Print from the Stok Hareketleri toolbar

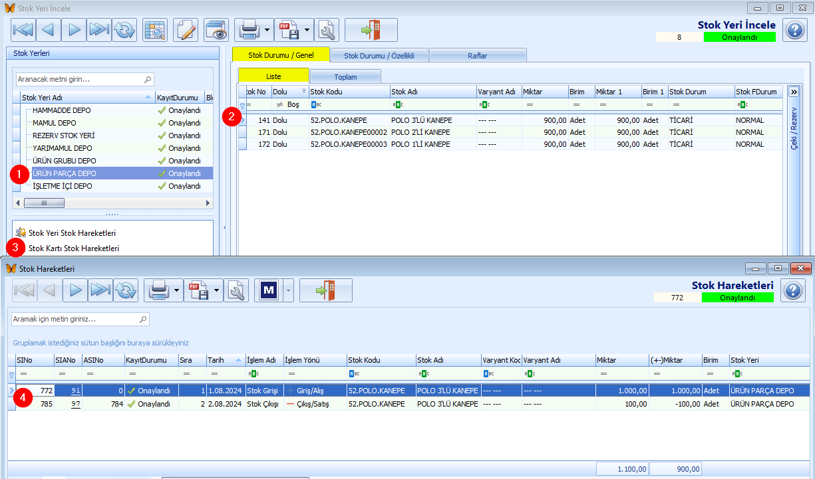tap(158, 290)
